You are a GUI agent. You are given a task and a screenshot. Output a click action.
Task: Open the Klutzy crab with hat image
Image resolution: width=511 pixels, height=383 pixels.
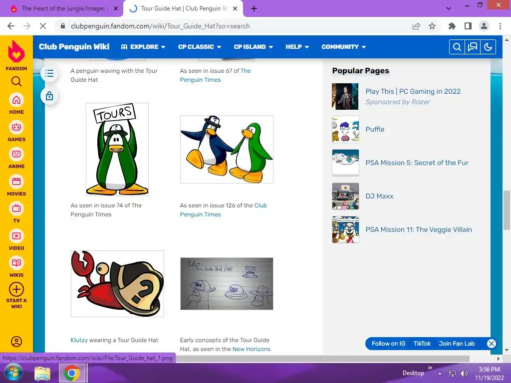pyautogui.click(x=117, y=284)
